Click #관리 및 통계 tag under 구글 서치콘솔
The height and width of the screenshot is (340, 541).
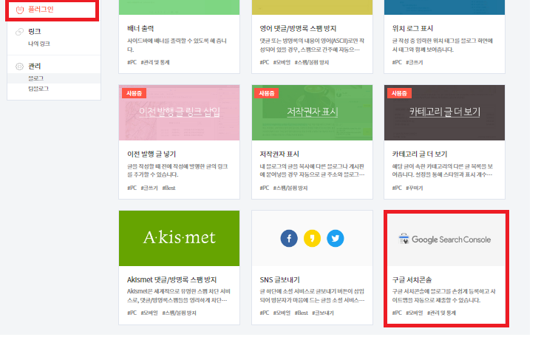[441, 313]
